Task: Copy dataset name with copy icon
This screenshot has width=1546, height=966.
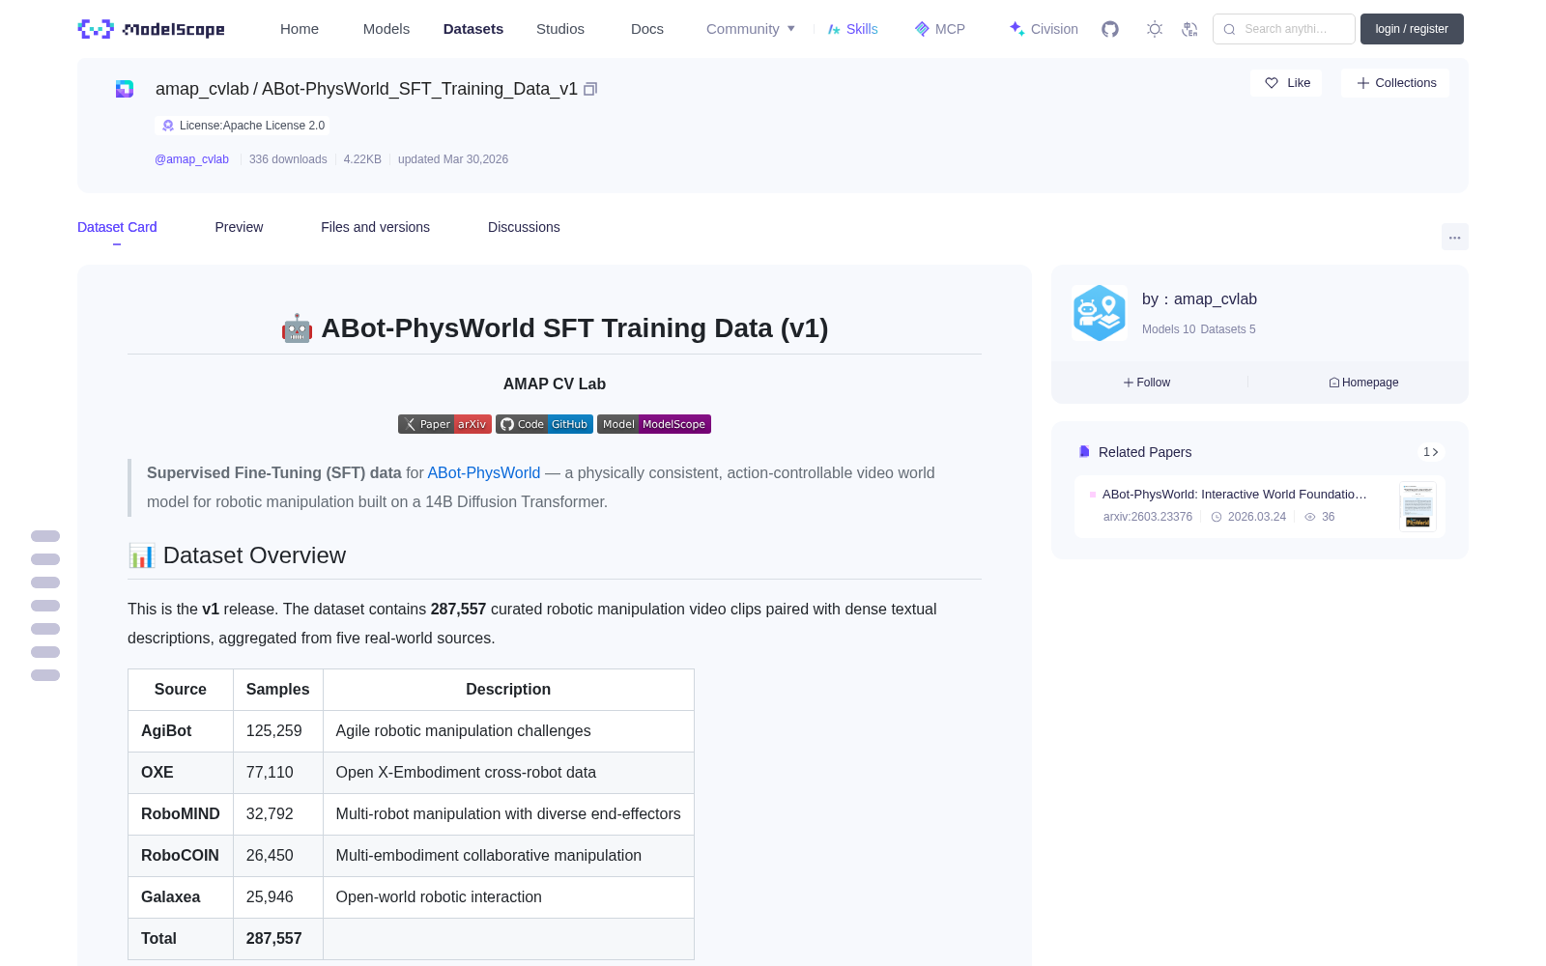Action: [x=590, y=89]
